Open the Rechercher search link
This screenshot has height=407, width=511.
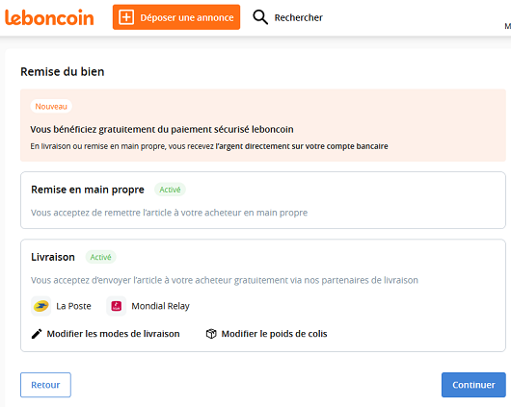298,17
